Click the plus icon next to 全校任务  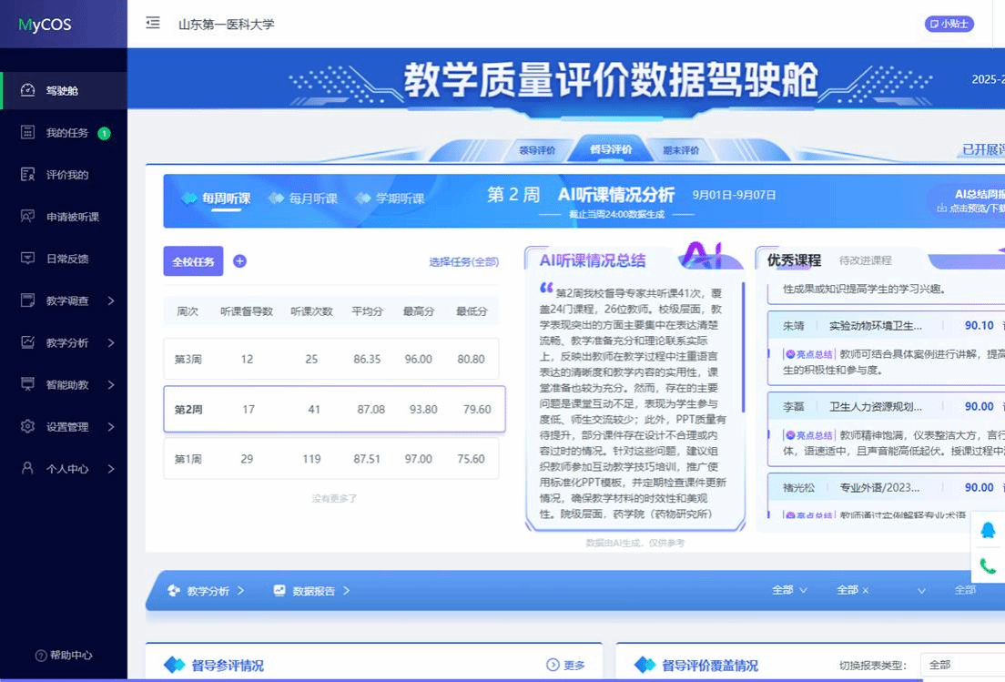pyautogui.click(x=240, y=261)
